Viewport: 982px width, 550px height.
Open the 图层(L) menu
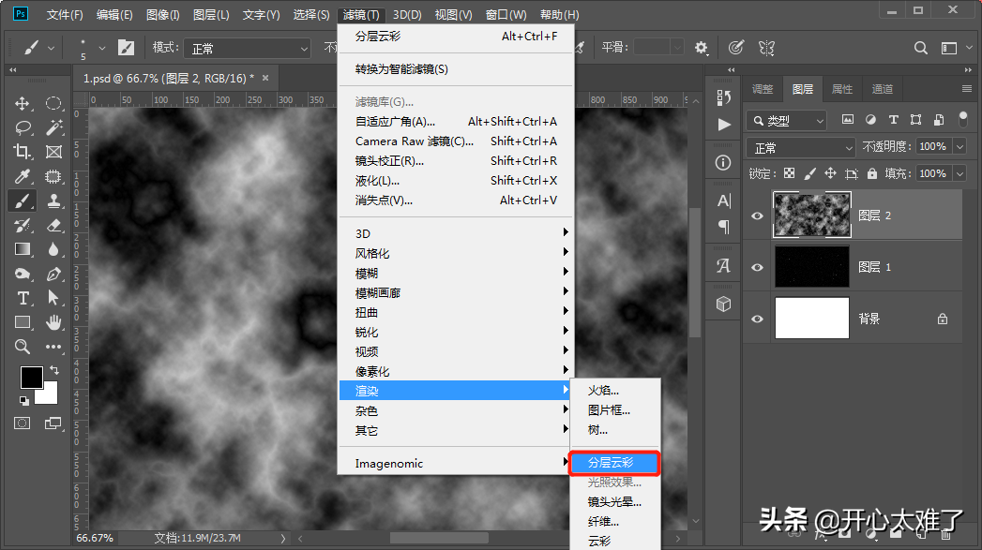pyautogui.click(x=211, y=14)
